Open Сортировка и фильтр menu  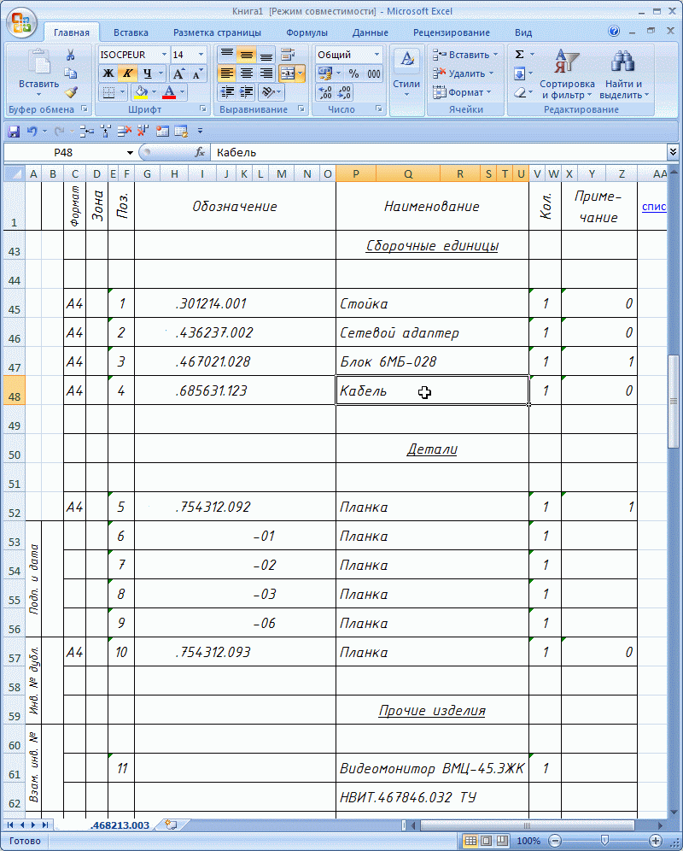566,74
